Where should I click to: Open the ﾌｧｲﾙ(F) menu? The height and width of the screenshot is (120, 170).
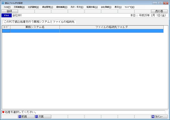coord(7,7)
